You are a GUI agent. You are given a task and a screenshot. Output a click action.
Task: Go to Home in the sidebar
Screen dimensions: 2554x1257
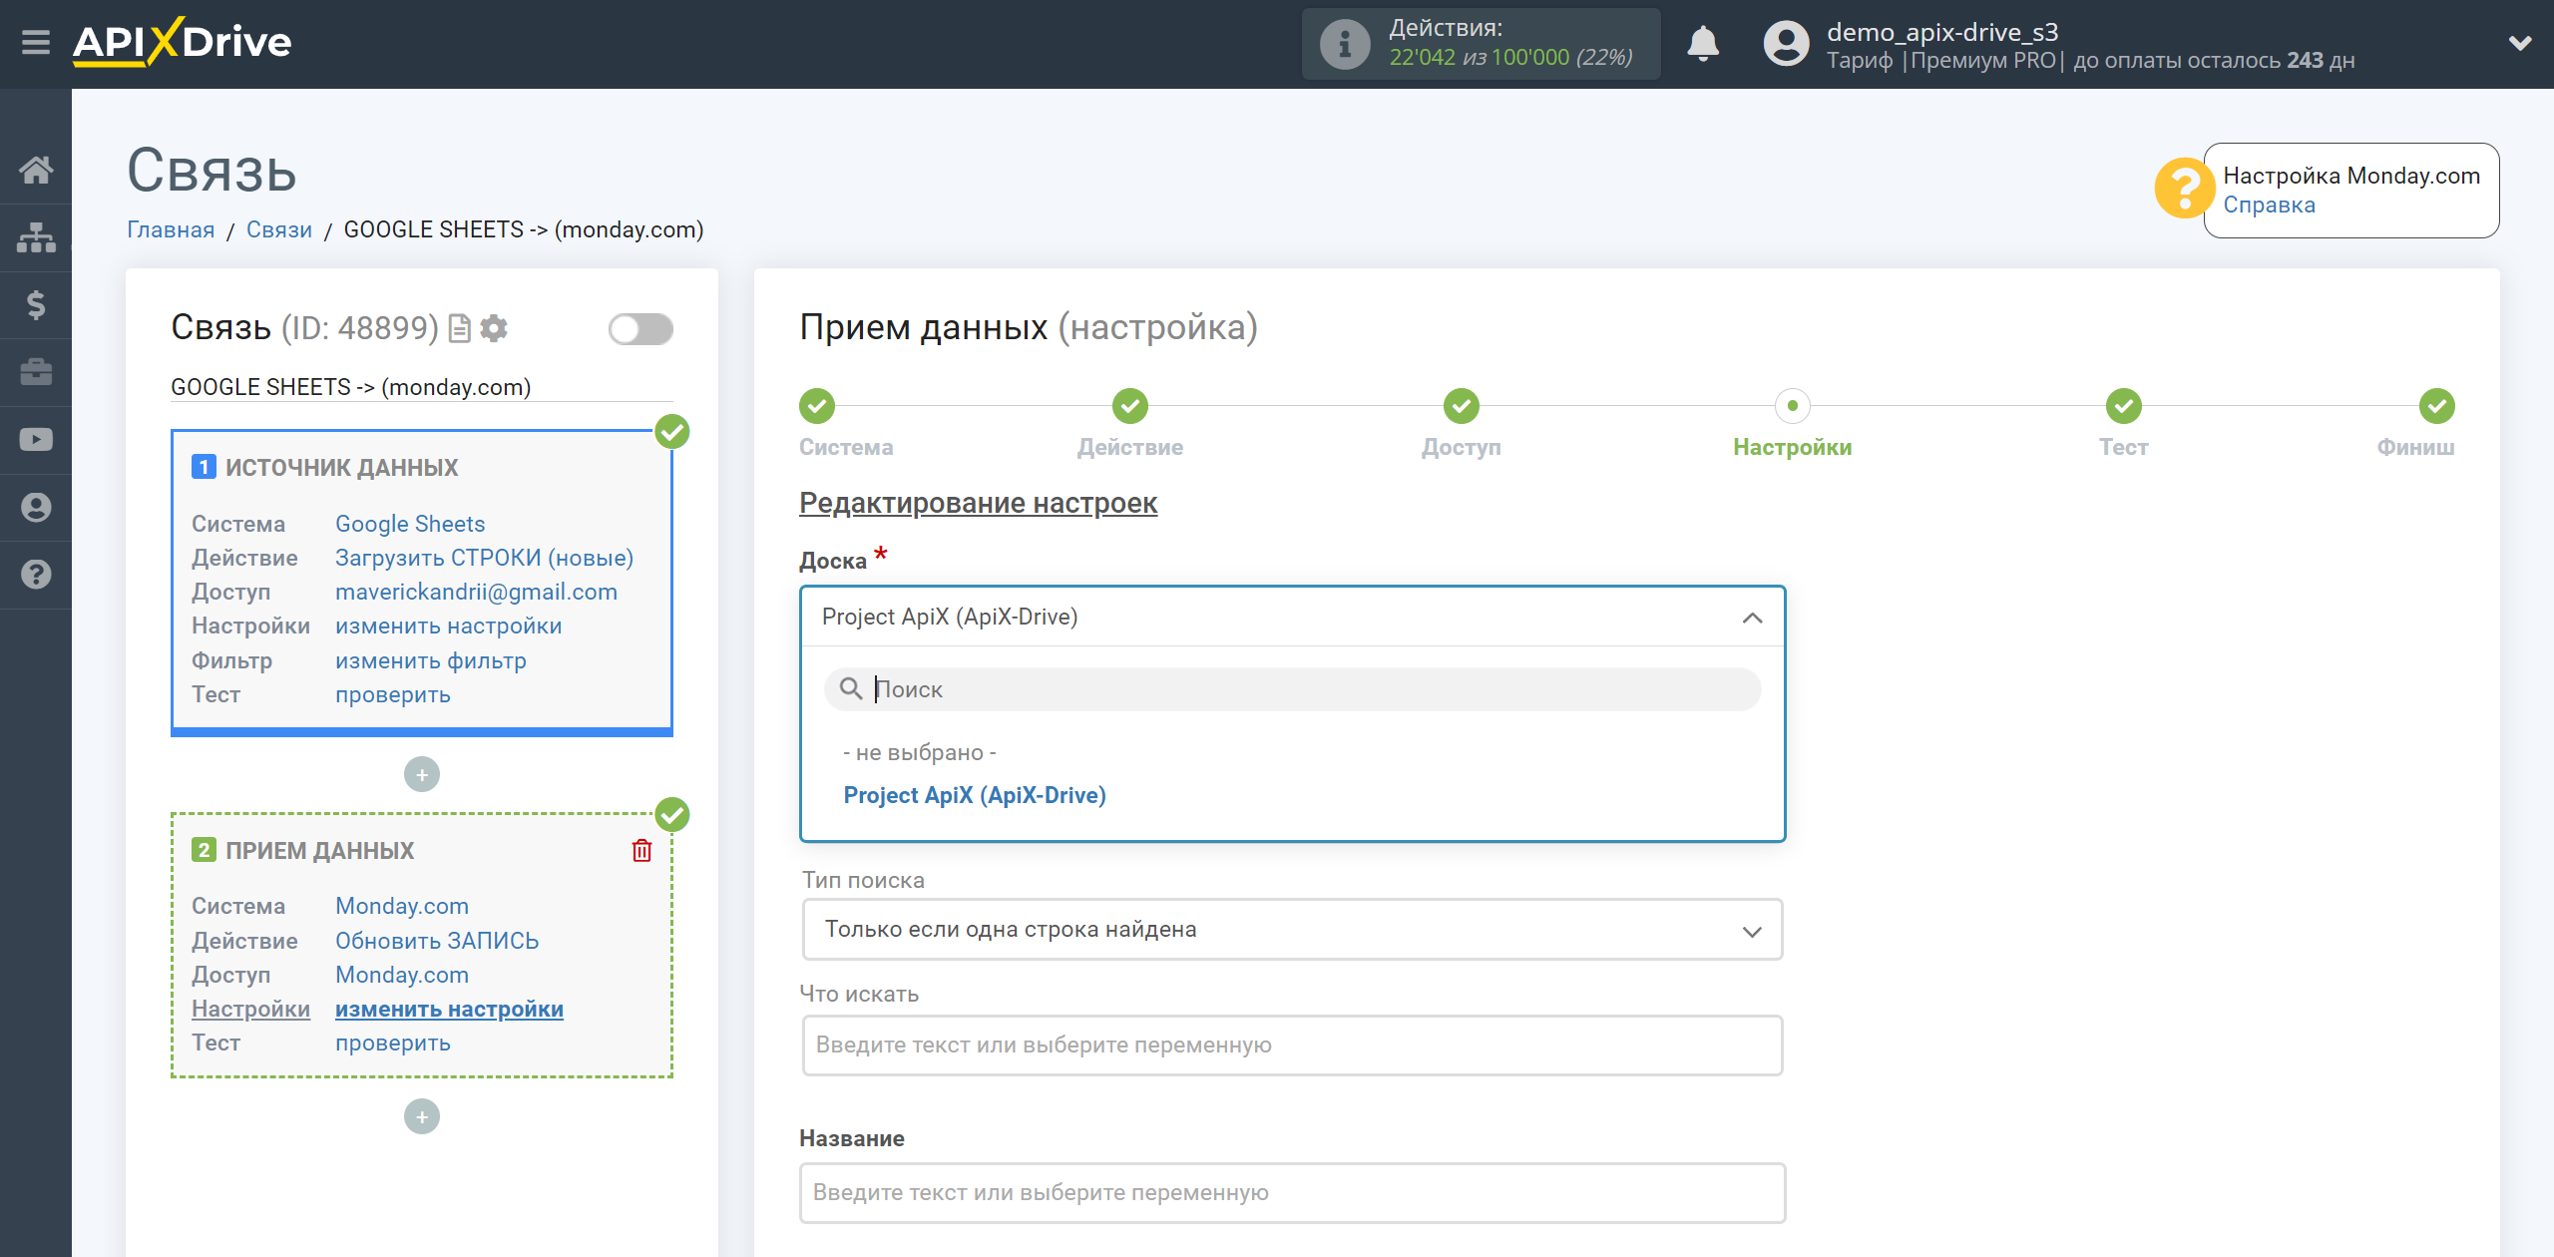click(x=36, y=170)
